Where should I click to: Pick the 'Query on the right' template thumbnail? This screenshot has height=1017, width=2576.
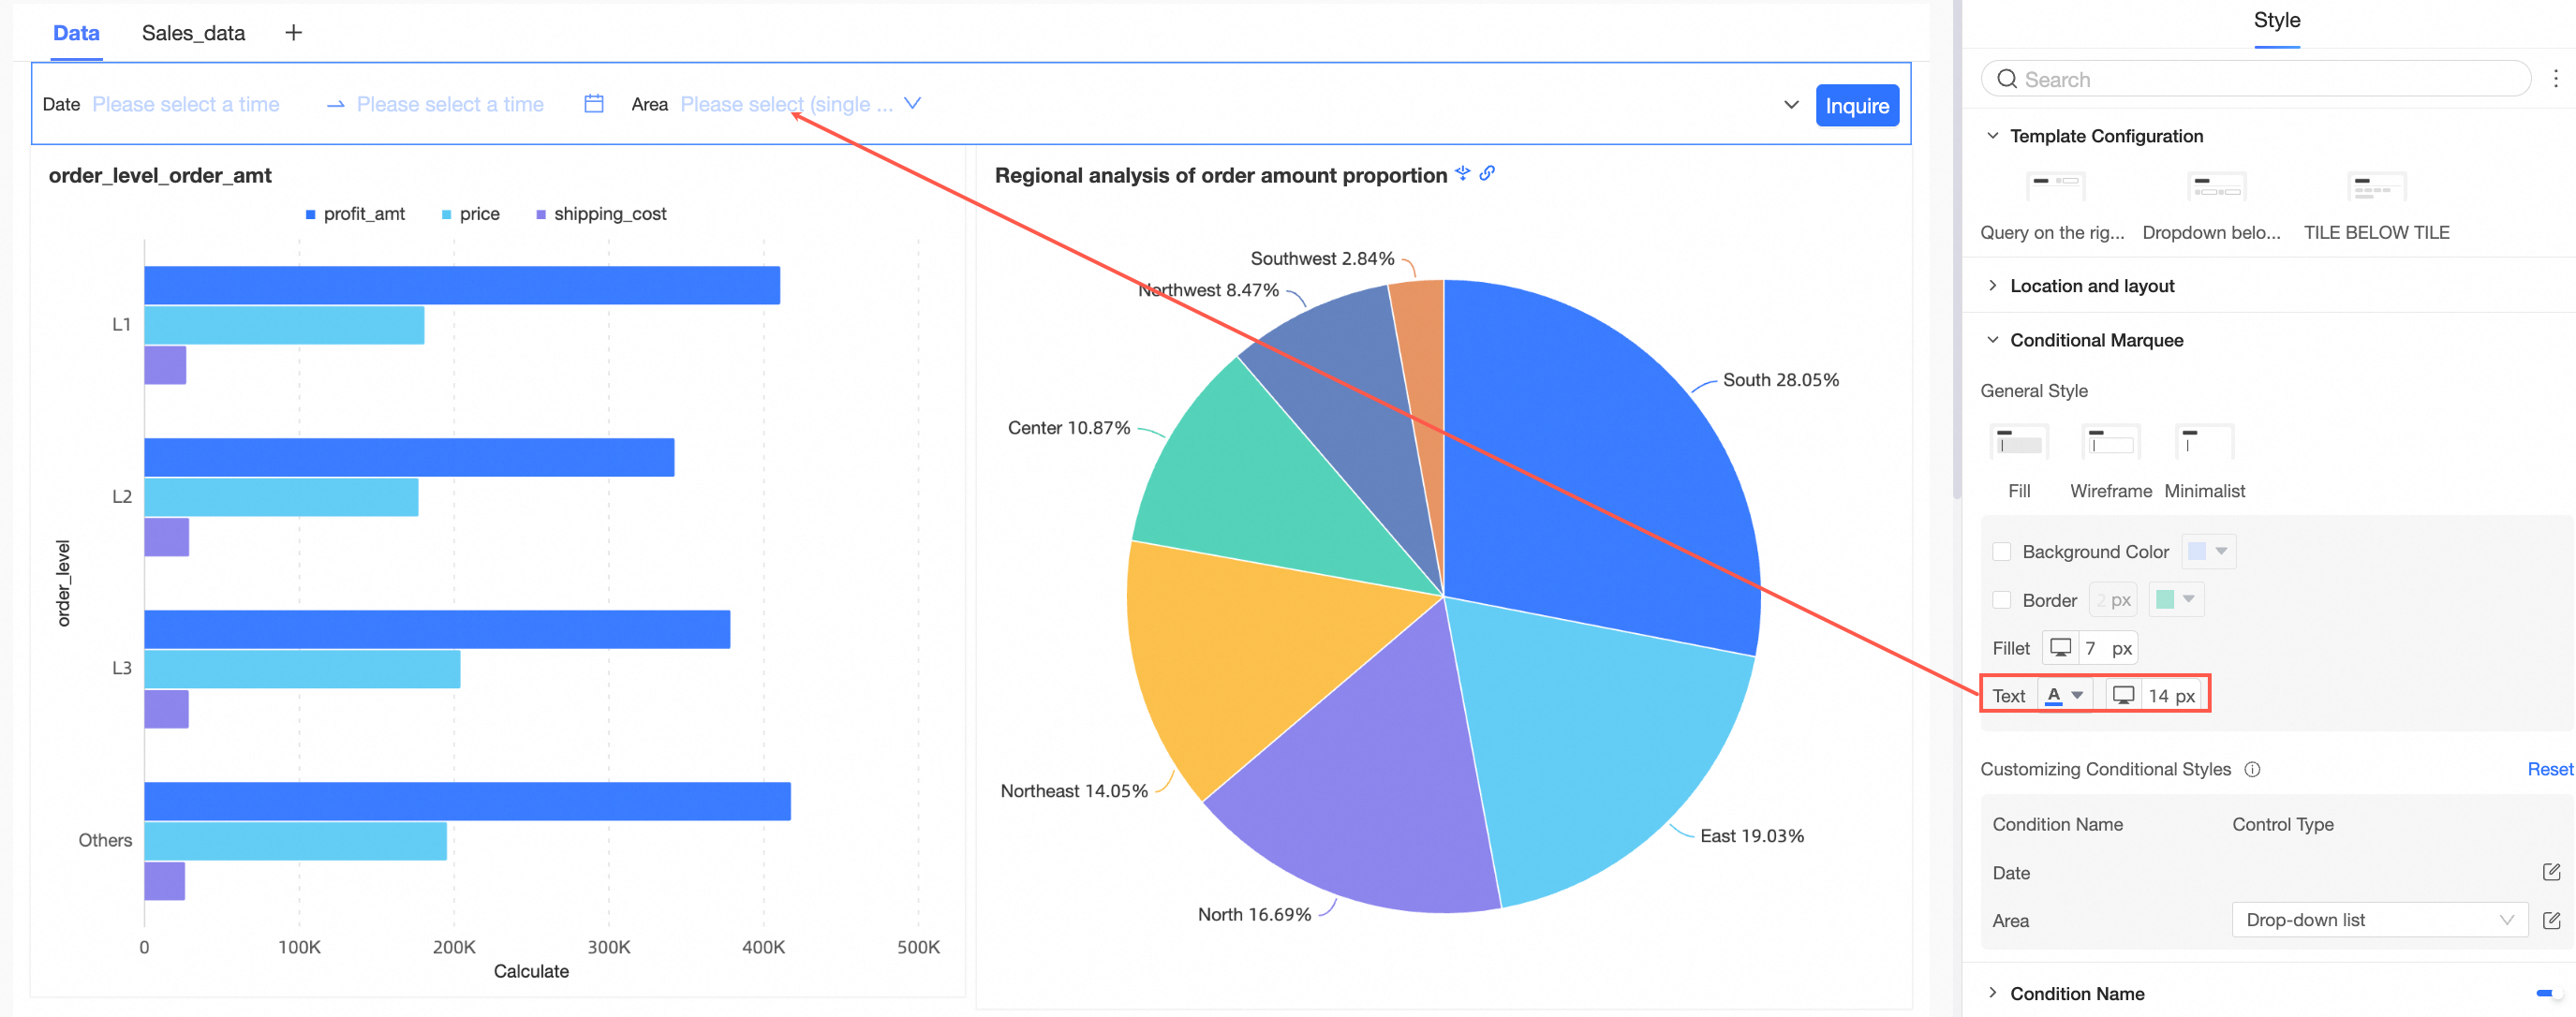coord(2054,187)
